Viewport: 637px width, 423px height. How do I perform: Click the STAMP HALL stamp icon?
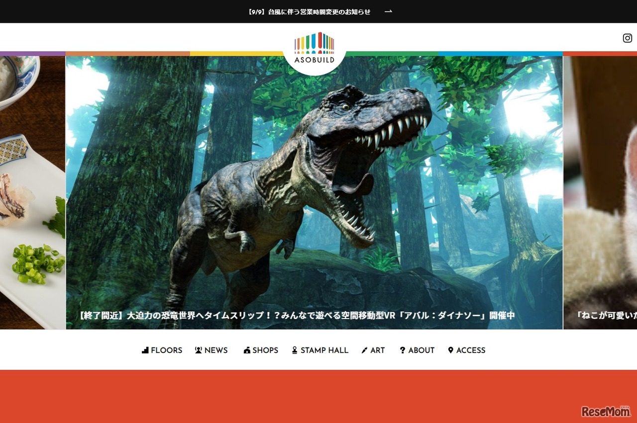(295, 350)
